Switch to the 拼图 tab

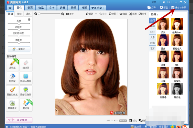tap(84, 8)
